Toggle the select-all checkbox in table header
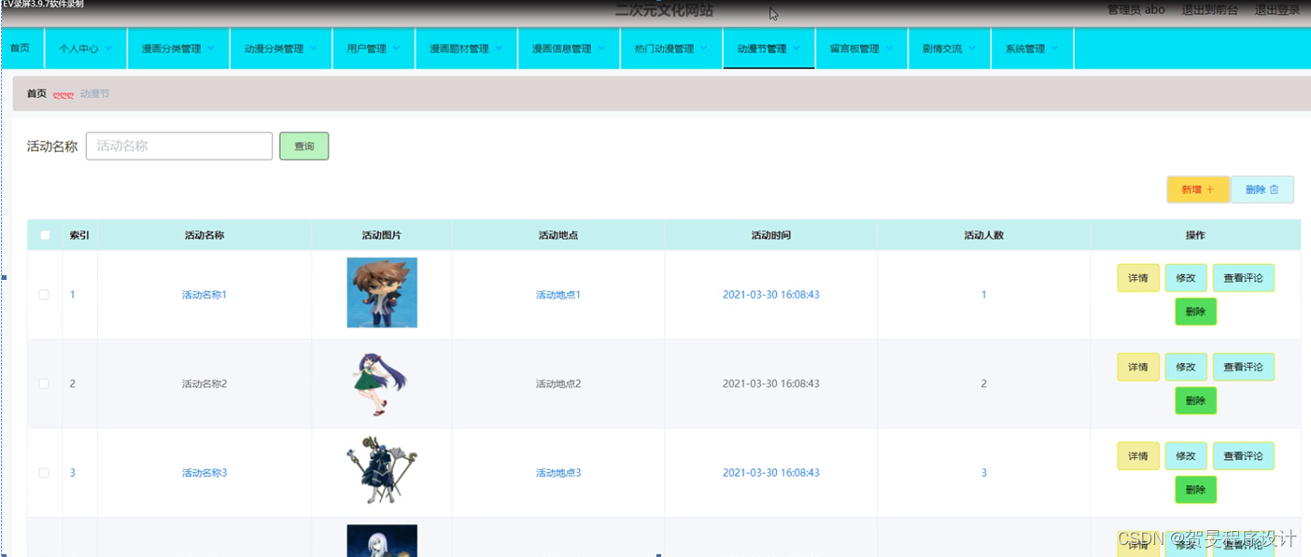Image resolution: width=1311 pixels, height=557 pixels. (x=44, y=235)
